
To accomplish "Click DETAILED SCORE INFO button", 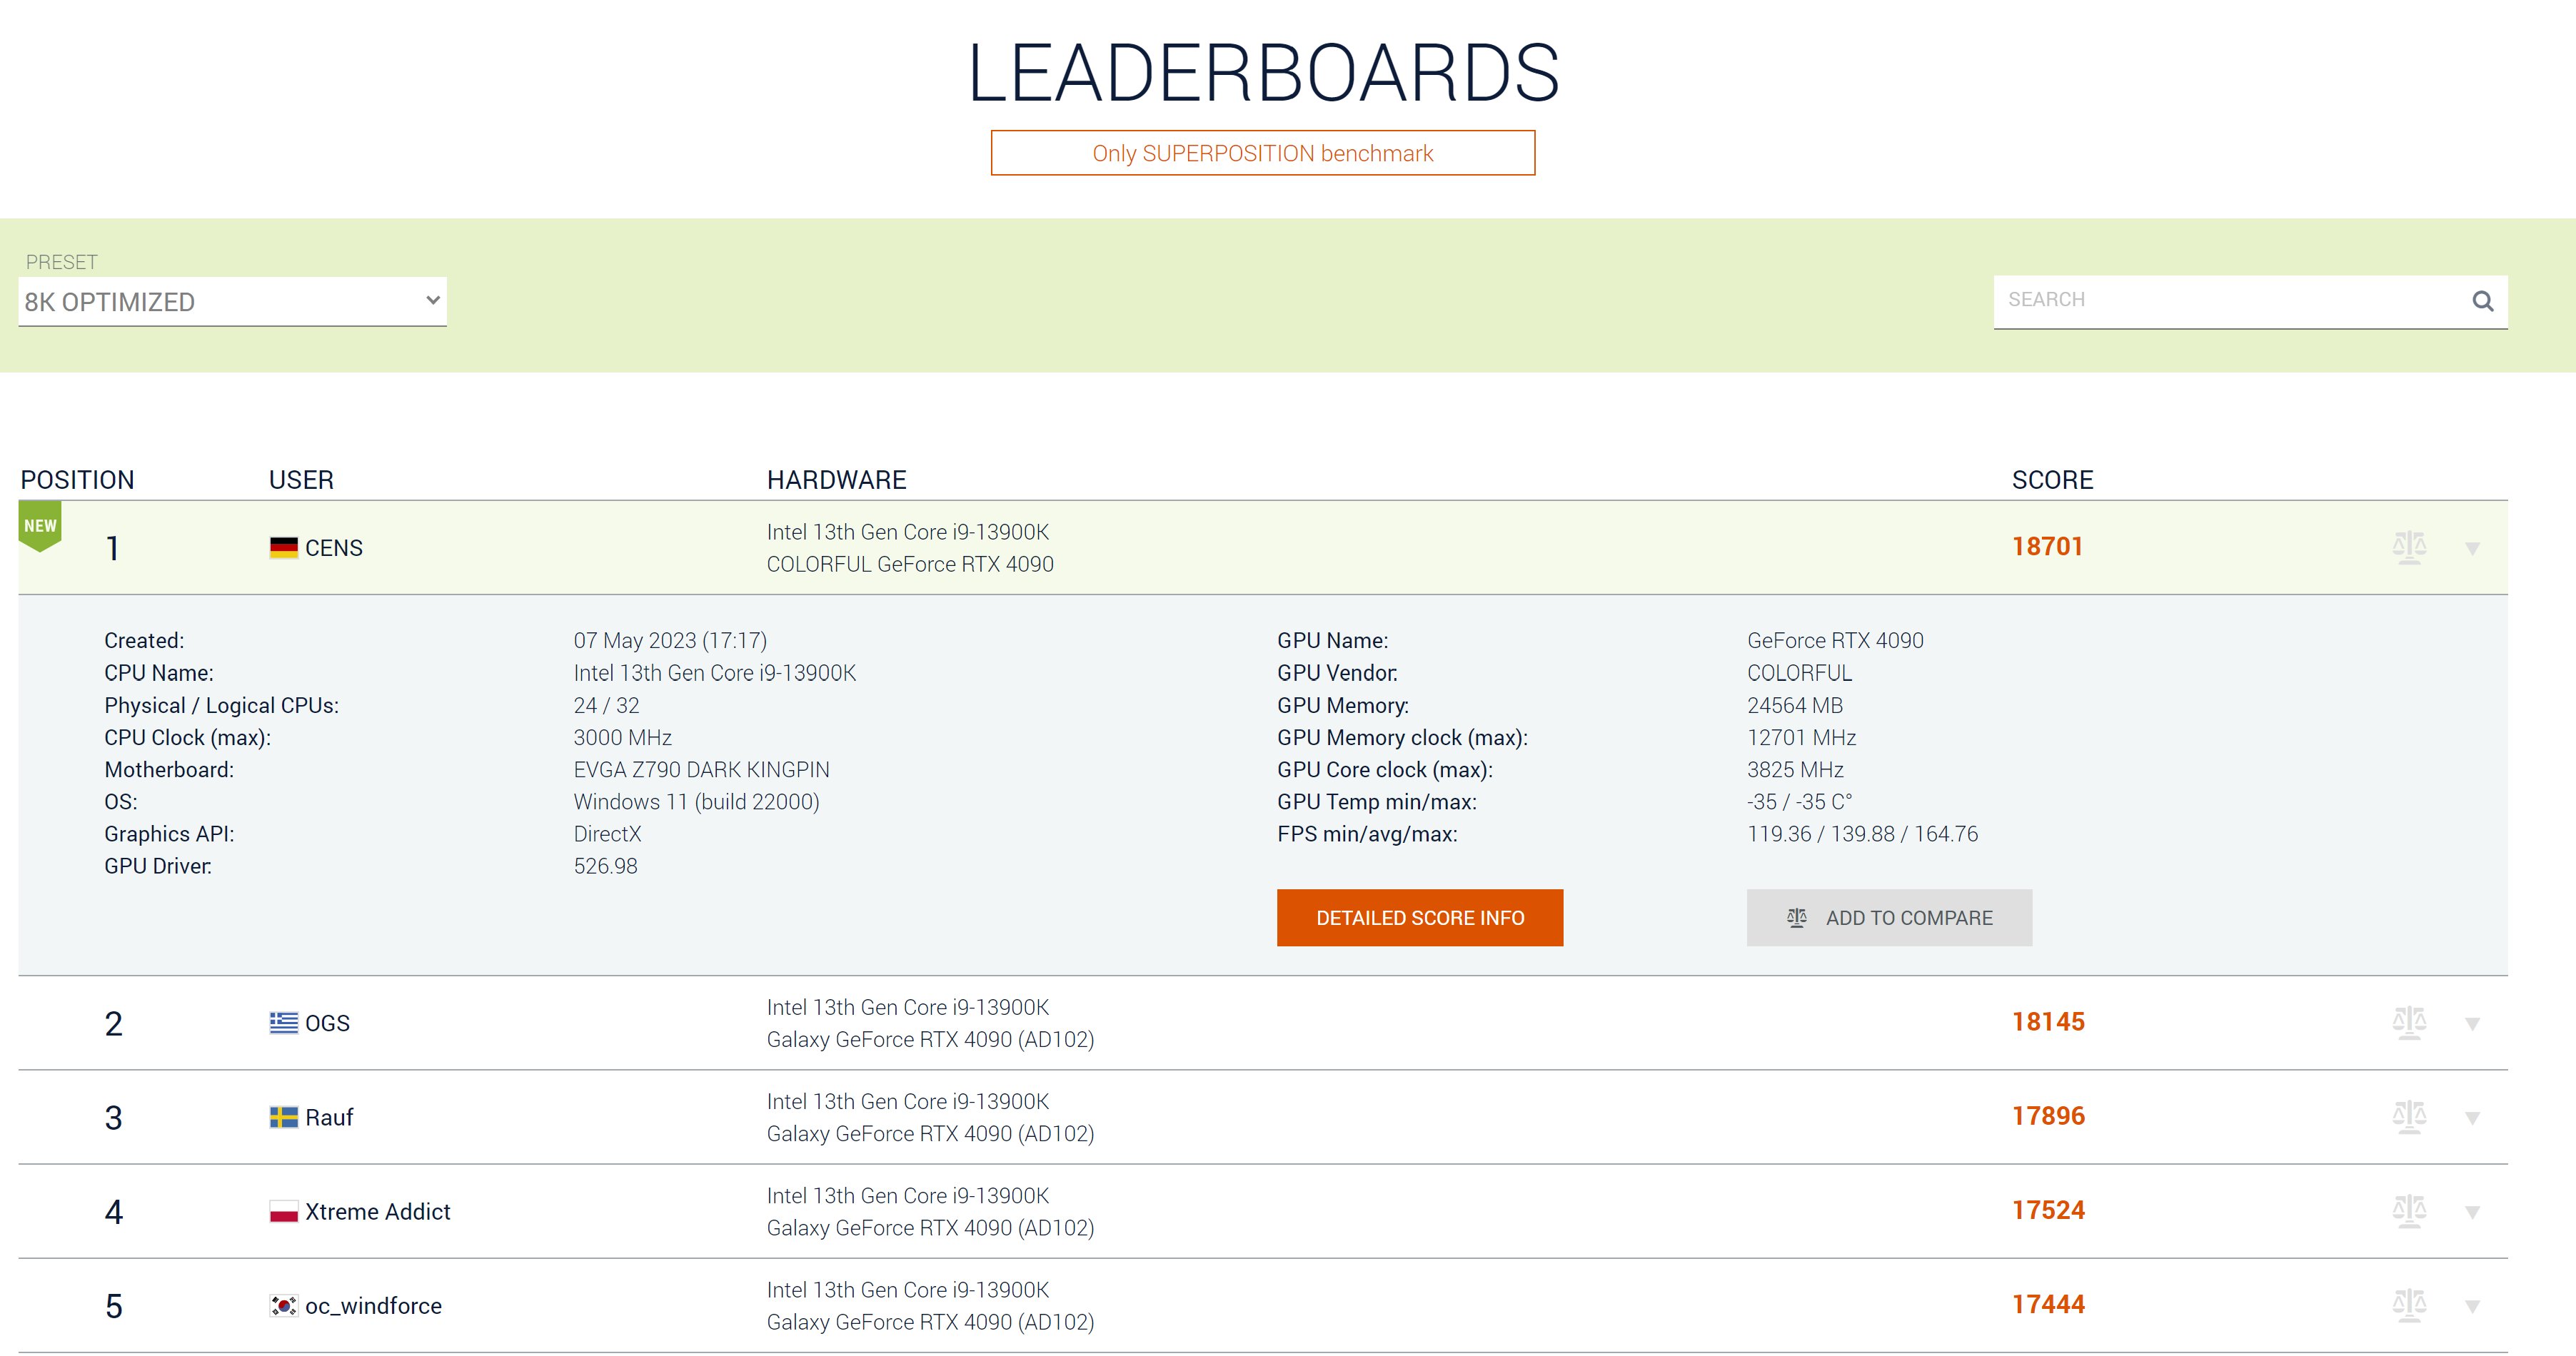I will point(1419,917).
